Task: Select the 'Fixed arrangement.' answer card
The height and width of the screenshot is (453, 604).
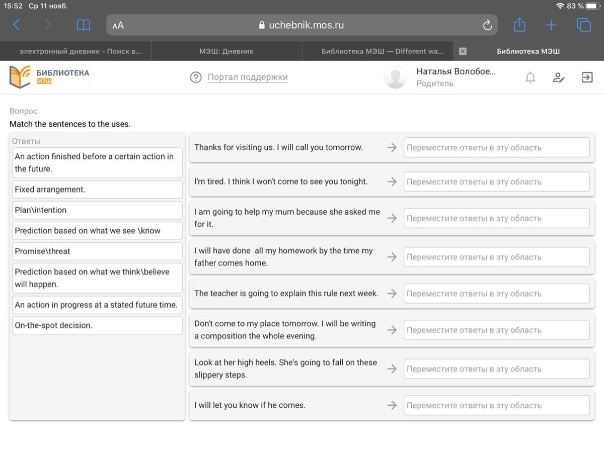Action: [96, 190]
